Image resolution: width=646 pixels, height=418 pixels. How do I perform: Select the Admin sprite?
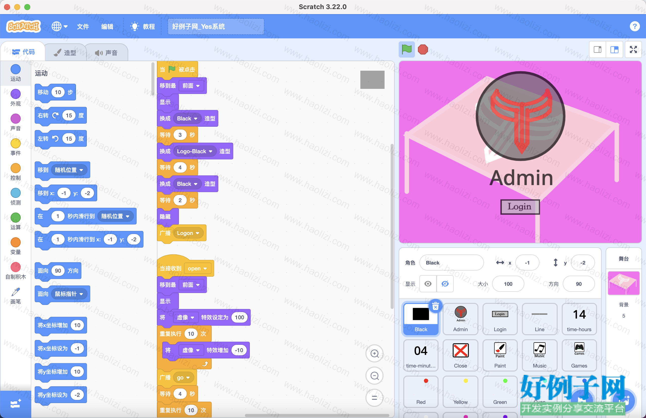tap(461, 319)
